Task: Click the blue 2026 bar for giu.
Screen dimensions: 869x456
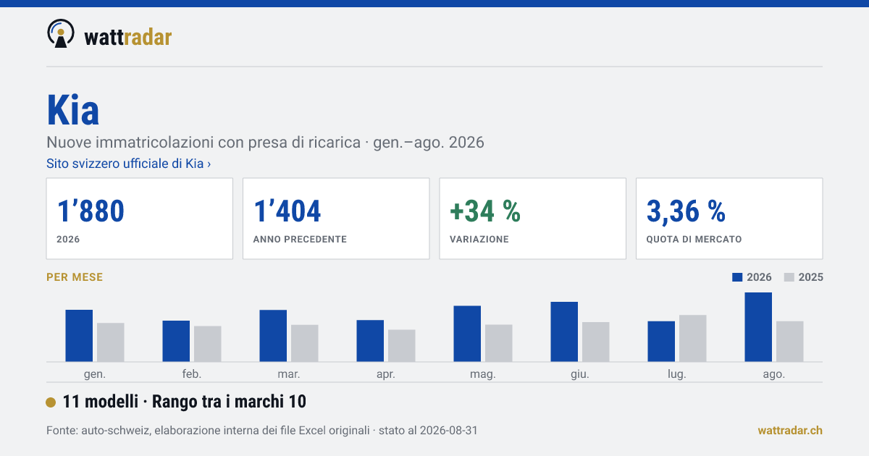Action: [564, 332]
